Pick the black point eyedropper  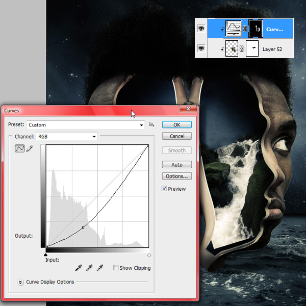79,268
